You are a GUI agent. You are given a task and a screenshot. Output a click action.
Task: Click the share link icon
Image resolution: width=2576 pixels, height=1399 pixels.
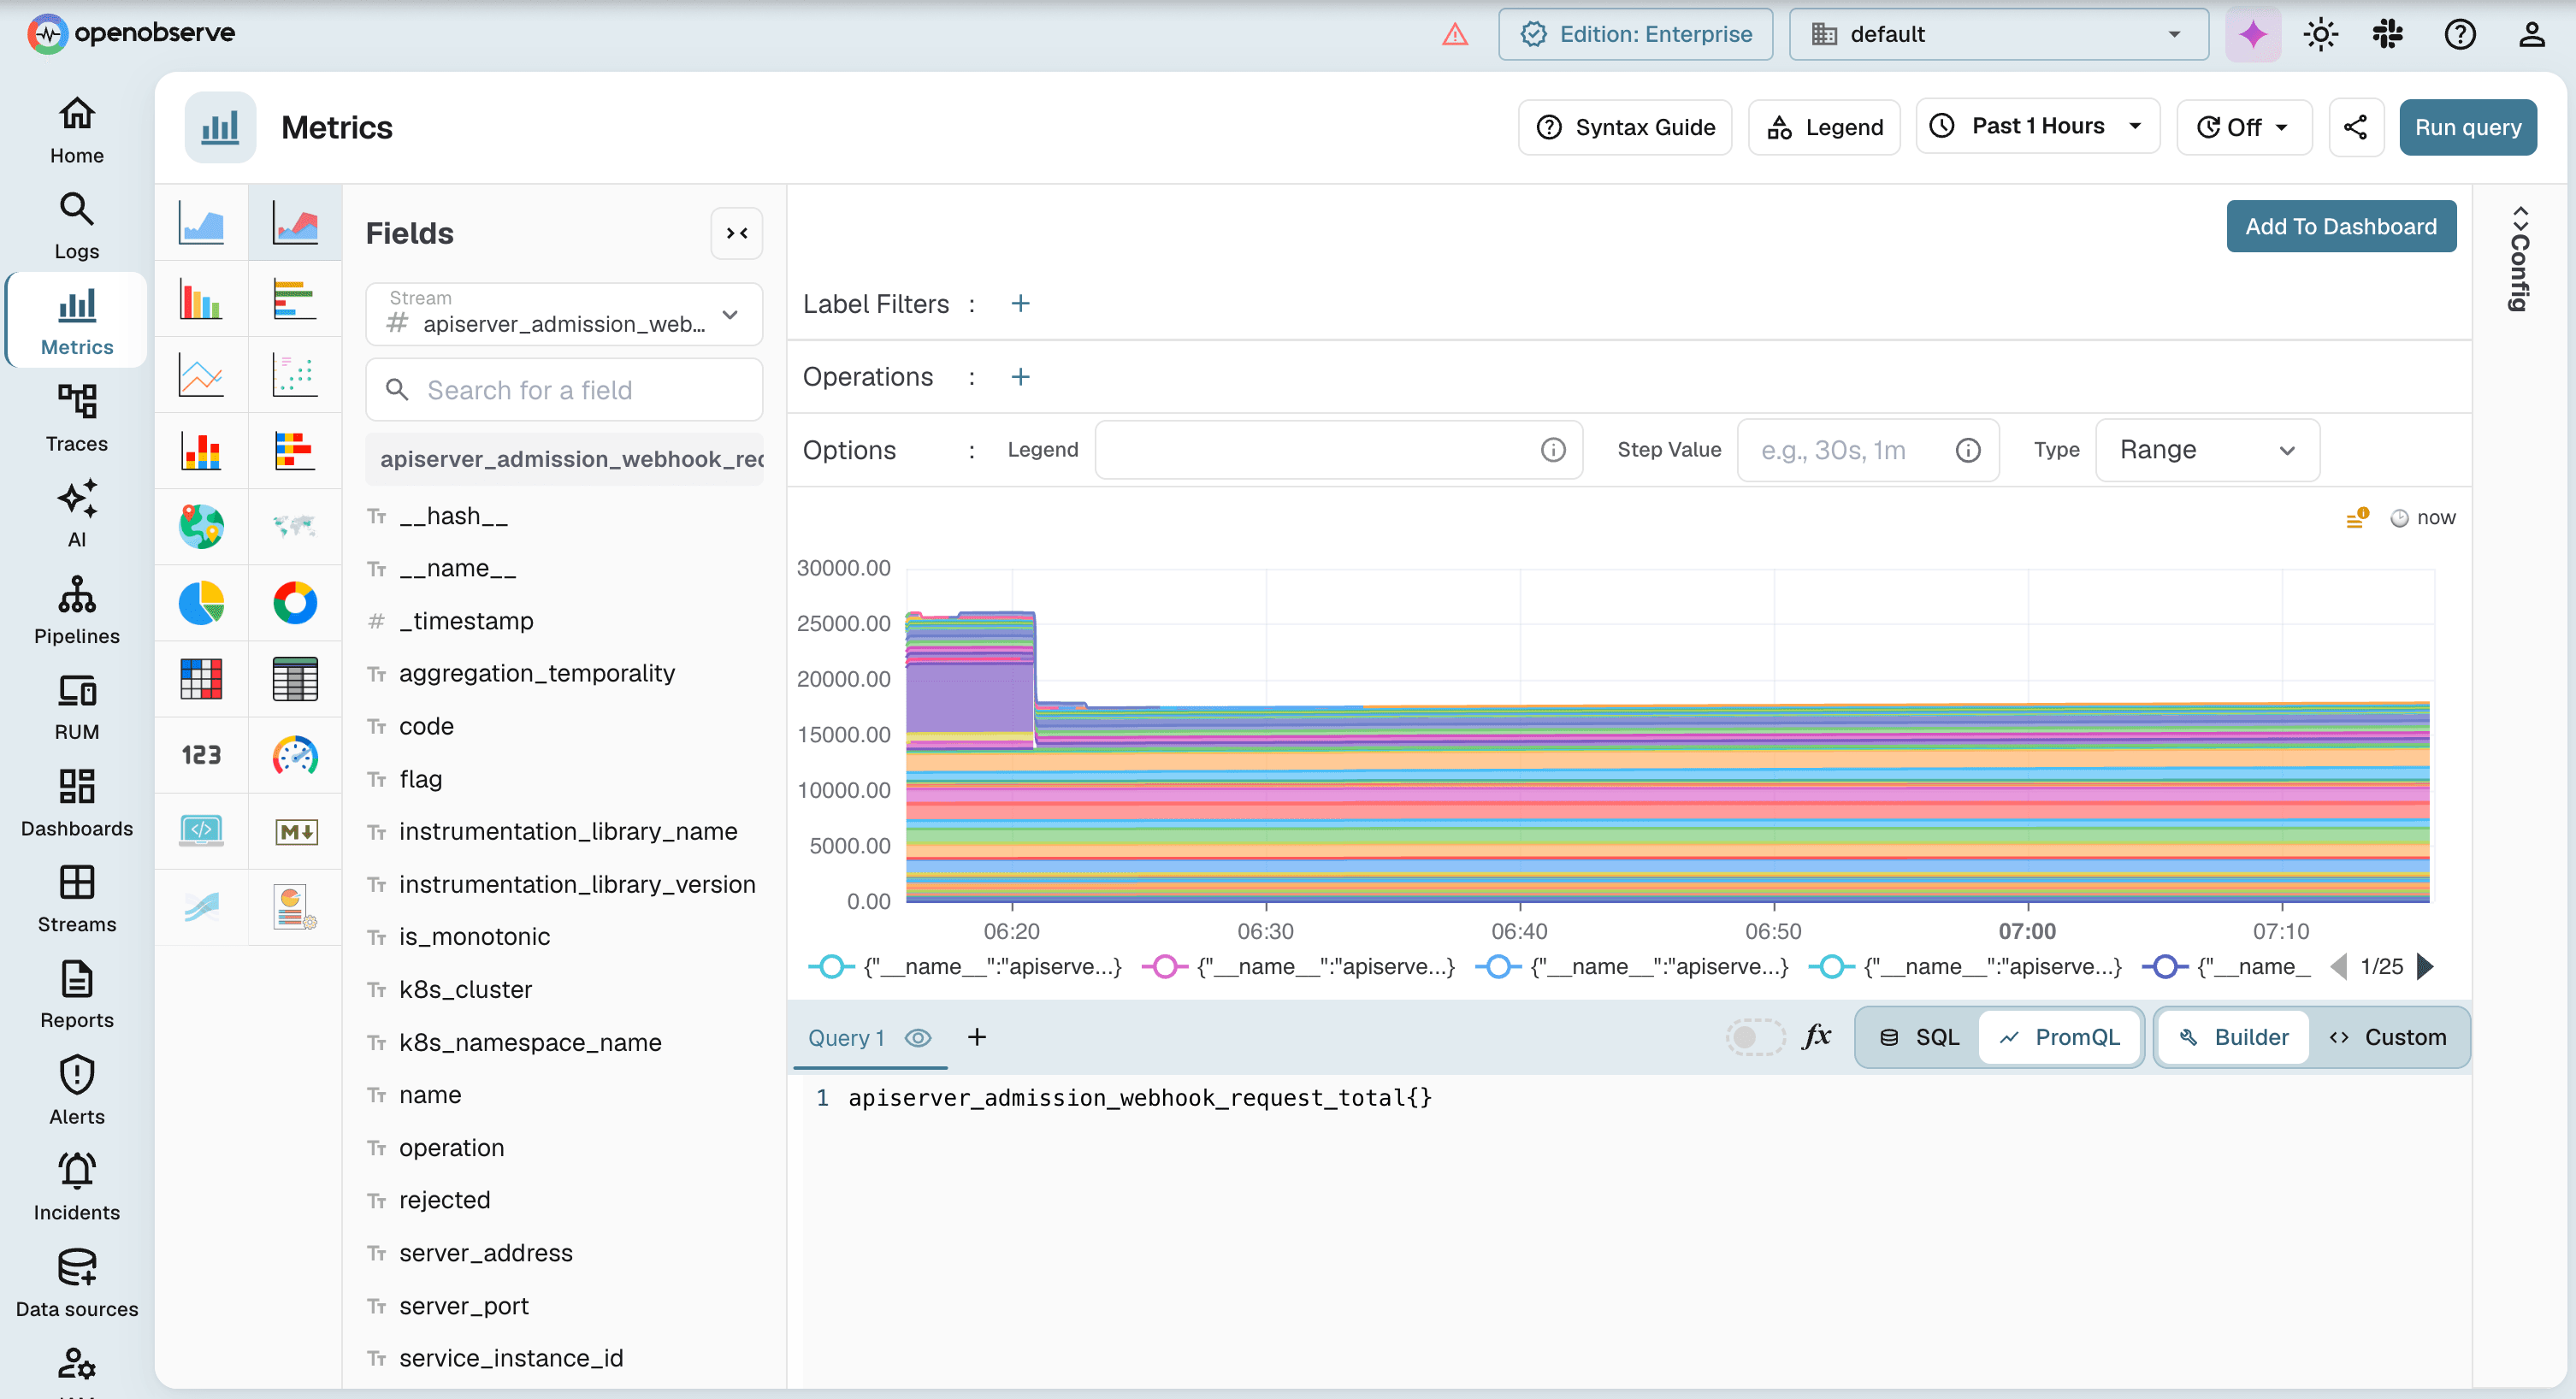click(x=2355, y=127)
